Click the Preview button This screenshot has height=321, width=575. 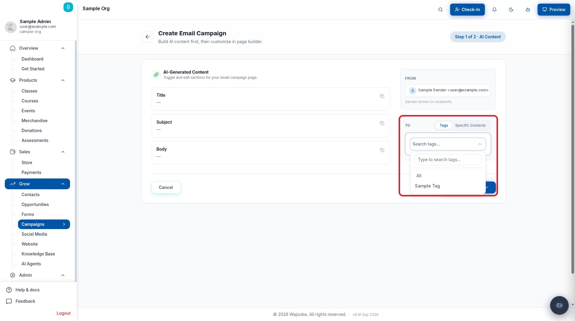point(554,10)
